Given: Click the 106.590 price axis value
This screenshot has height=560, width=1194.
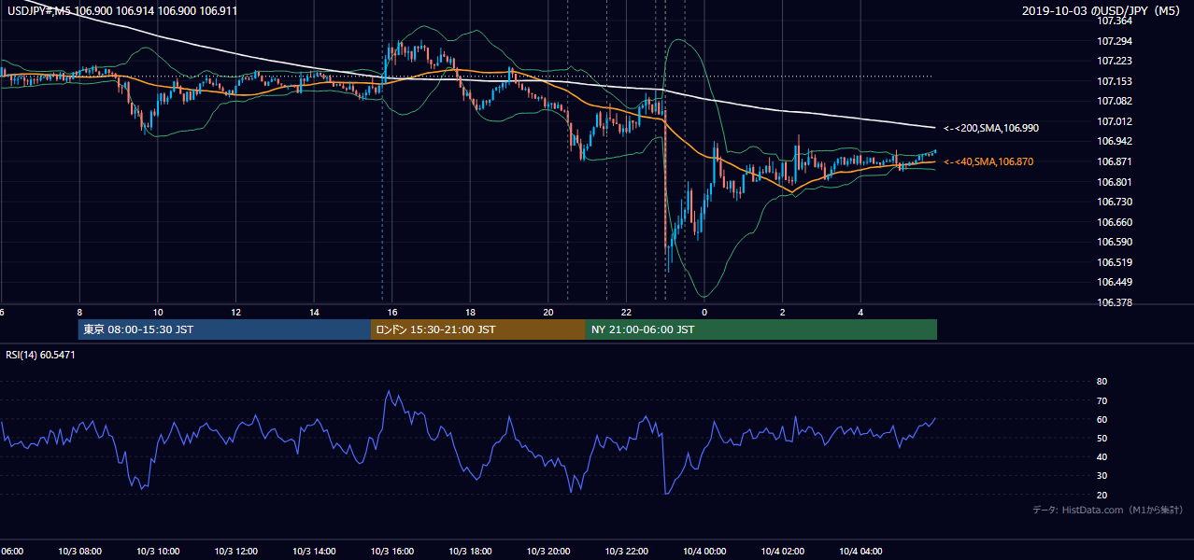Looking at the screenshot, I should point(1116,243).
